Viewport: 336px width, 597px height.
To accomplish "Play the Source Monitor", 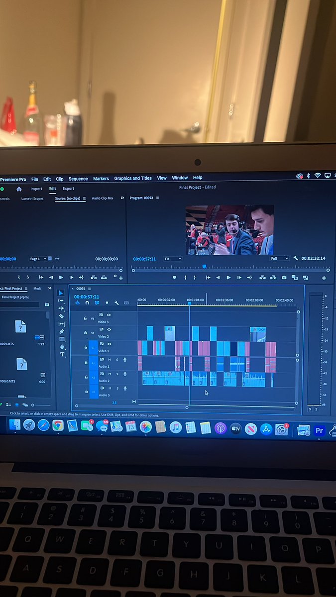I will (61, 277).
